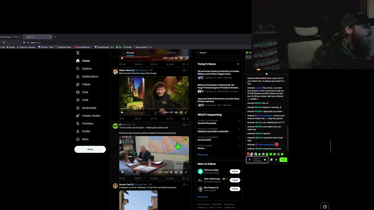This screenshot has width=374, height=210.
Task: Switch to the For you tab
Action: click(130, 53)
